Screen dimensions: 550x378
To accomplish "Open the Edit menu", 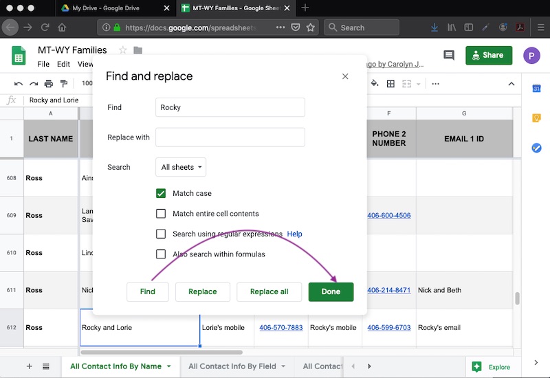I will click(63, 64).
